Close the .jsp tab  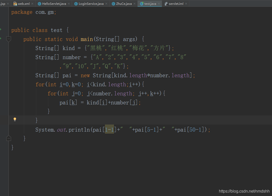click(8, 4)
